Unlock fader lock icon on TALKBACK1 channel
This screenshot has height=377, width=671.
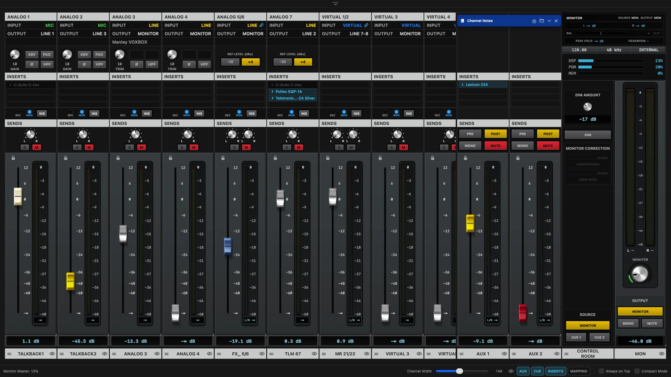13,158
